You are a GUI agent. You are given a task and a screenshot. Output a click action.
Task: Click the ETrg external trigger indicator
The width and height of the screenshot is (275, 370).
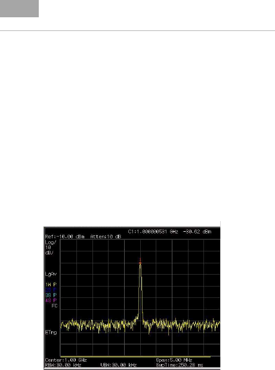point(51,332)
